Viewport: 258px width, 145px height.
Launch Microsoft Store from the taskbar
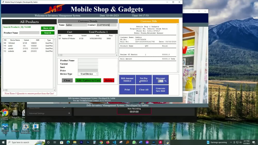pos(62,142)
